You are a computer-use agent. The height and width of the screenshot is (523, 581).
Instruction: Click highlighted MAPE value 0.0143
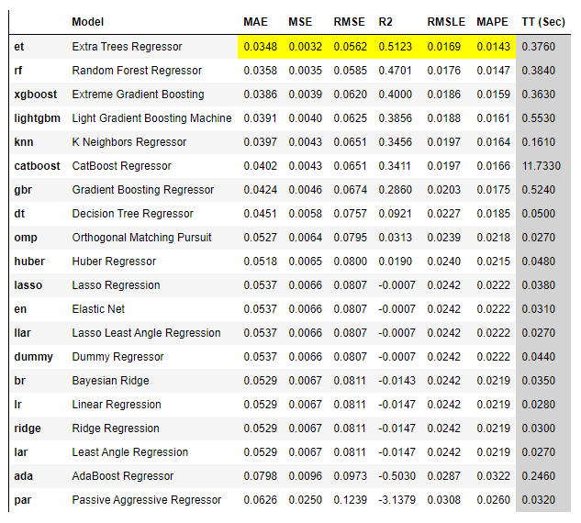point(493,47)
